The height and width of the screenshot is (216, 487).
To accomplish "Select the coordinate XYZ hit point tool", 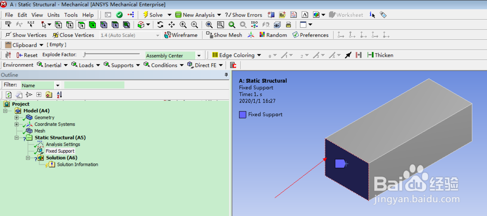I will point(31,24).
